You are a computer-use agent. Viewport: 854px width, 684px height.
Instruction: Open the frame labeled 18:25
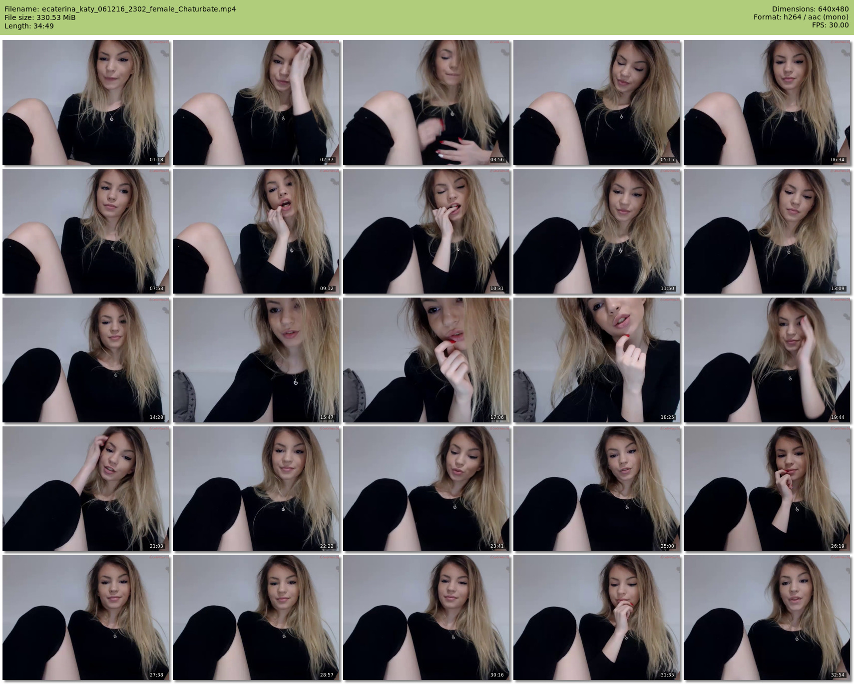coord(596,360)
